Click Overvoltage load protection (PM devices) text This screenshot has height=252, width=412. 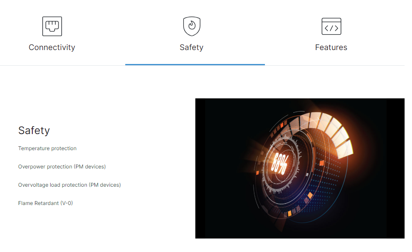(69, 185)
